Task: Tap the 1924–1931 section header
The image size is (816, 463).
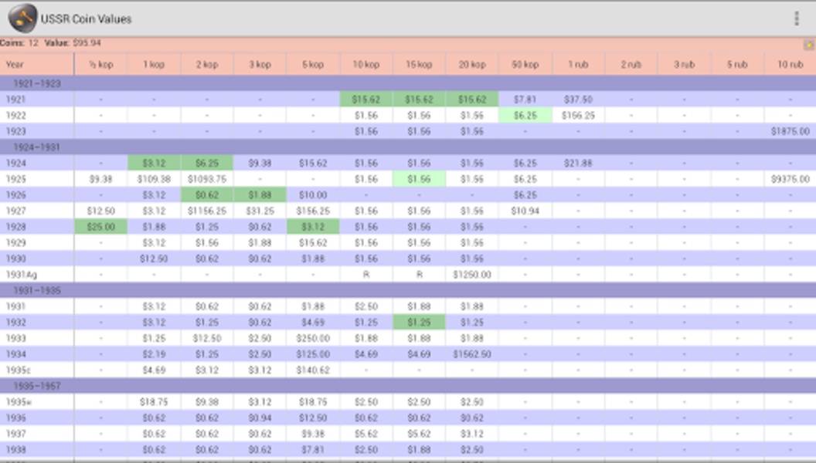Action: pos(408,147)
